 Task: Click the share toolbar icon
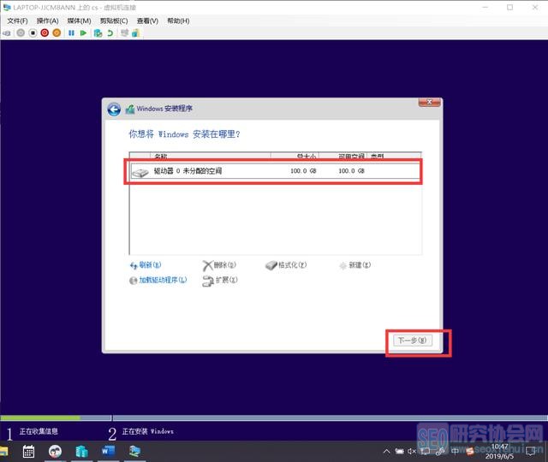pyautogui.click(x=135, y=33)
